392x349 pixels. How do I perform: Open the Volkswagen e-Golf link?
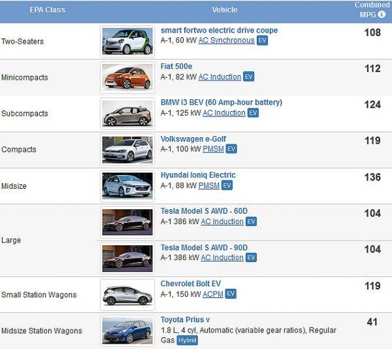coord(193,139)
